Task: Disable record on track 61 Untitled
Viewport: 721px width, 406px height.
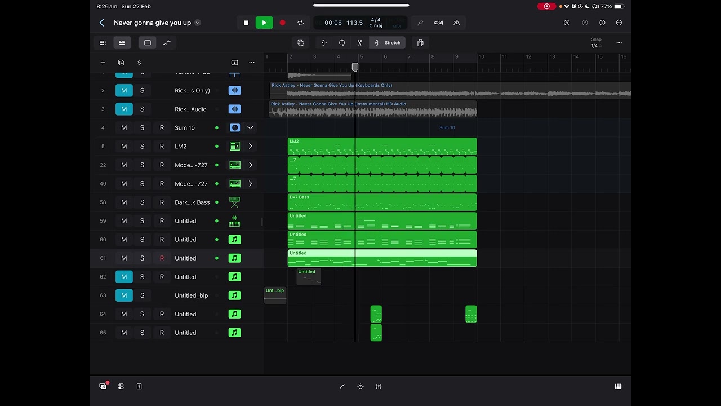Action: pos(162,258)
